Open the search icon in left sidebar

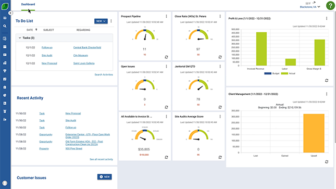pos(5,26)
